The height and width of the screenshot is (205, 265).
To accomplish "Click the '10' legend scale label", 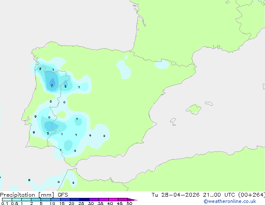I will [52, 203].
